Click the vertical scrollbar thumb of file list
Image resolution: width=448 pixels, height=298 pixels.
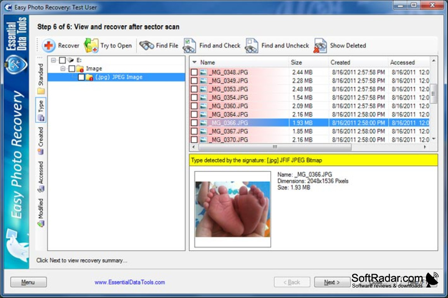click(x=433, y=94)
